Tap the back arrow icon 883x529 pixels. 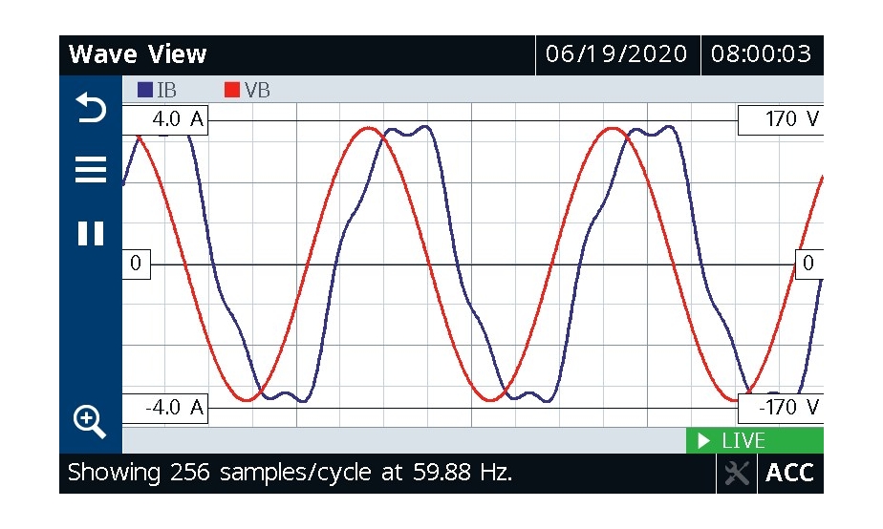coord(91,110)
